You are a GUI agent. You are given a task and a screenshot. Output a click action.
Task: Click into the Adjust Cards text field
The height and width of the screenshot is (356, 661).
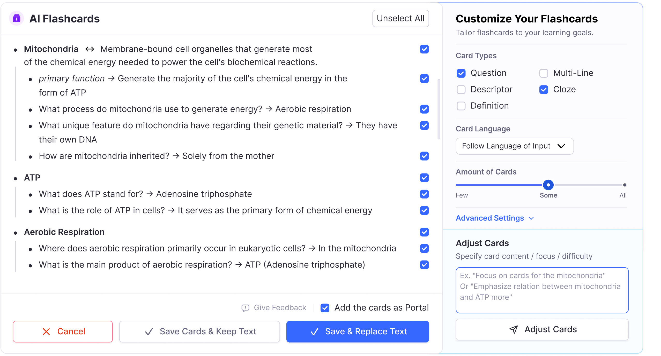click(x=542, y=290)
